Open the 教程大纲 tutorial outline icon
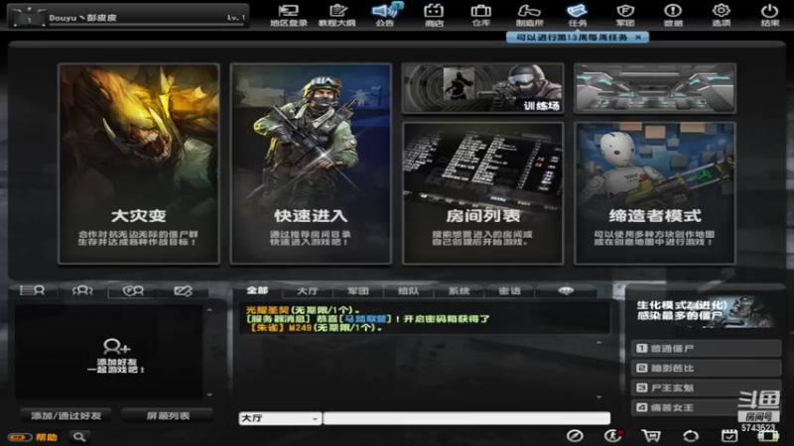Viewport: 794px width, 446px height. (x=336, y=15)
